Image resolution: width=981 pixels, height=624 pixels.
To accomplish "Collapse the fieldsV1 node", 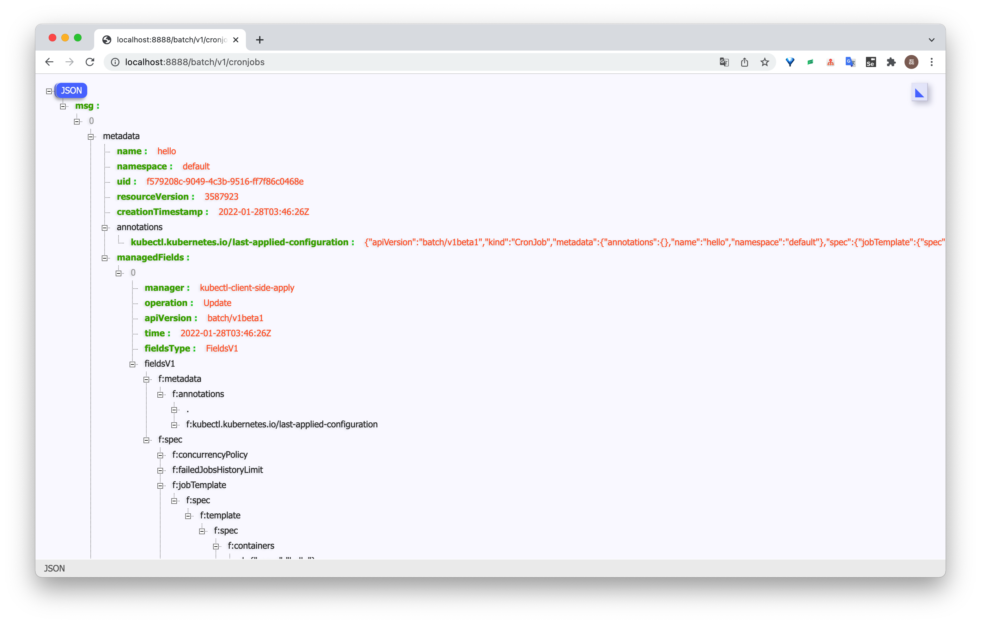I will [132, 364].
